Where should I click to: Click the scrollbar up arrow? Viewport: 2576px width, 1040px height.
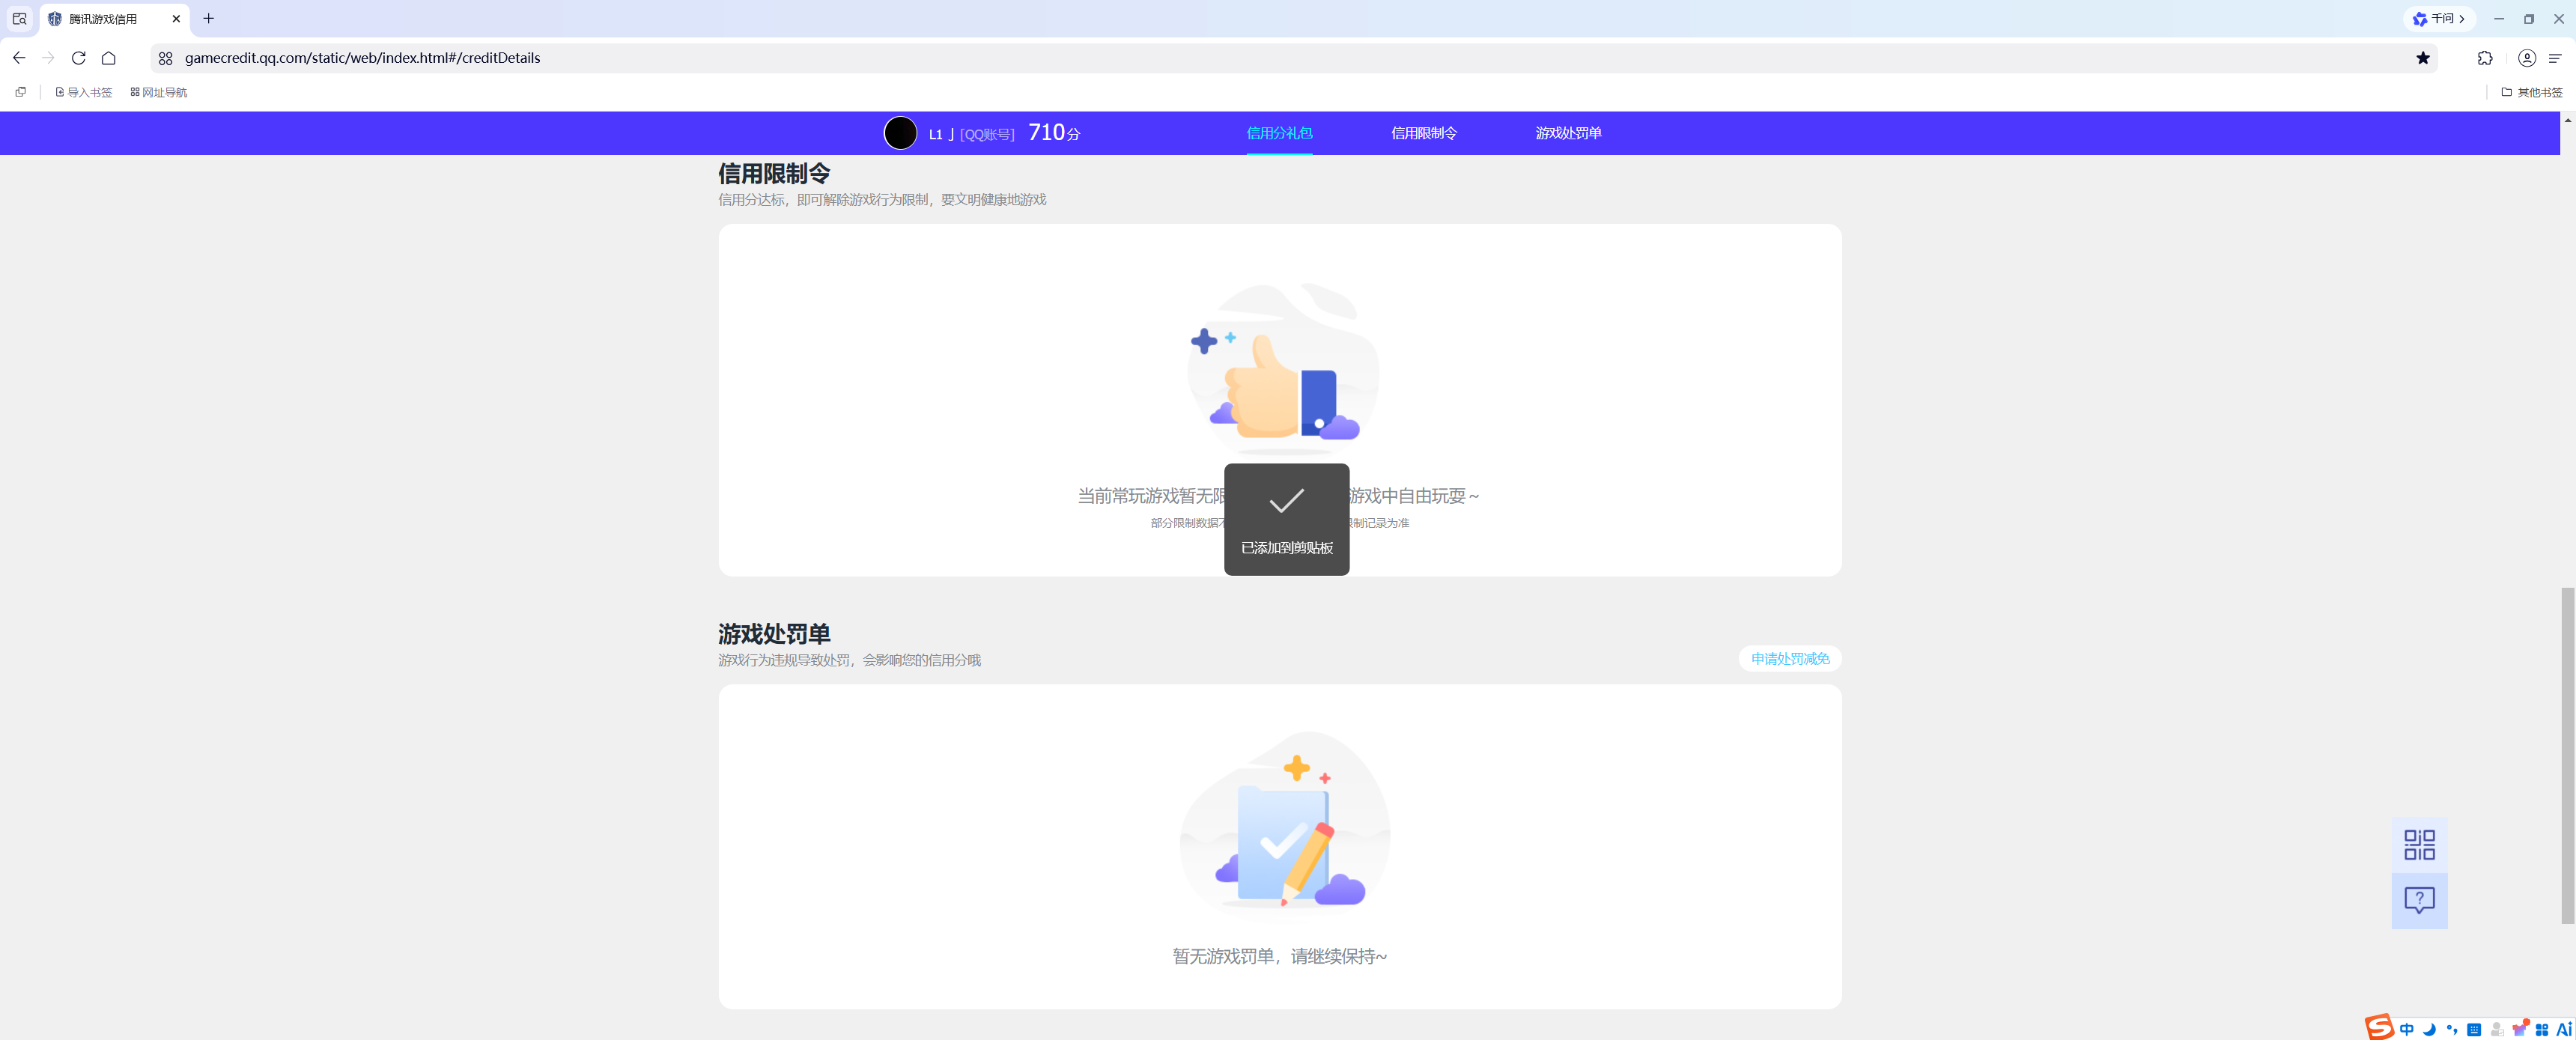[2567, 119]
